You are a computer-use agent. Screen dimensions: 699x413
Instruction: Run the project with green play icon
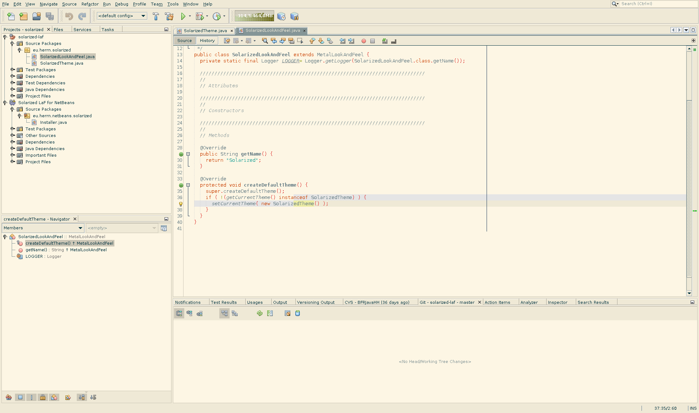pos(183,16)
